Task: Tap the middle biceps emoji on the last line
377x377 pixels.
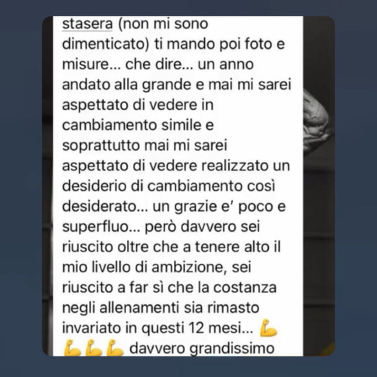Action: pos(93,348)
